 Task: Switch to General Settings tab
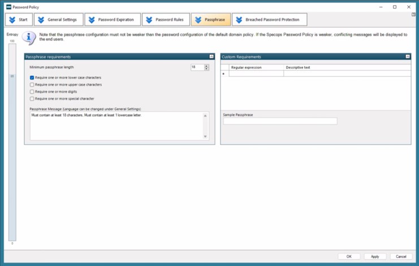tap(58, 19)
